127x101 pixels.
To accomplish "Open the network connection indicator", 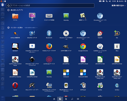I will pos(107,1).
